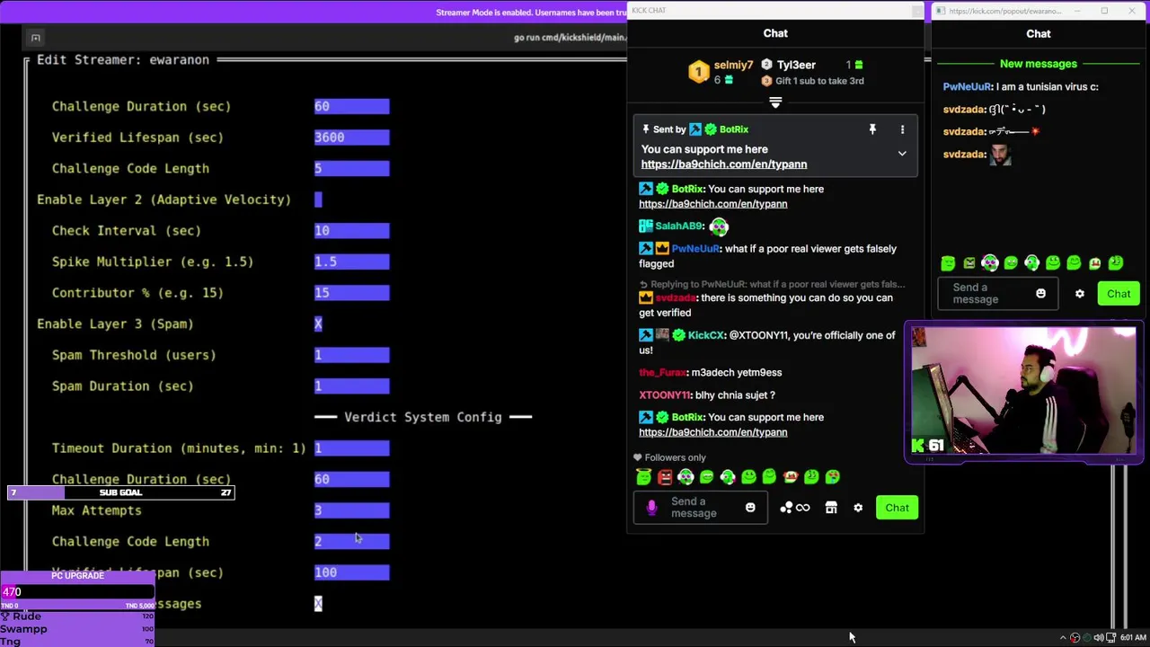This screenshot has width=1150, height=647.
Task: Click the Contributor % field showing 15
Action: pyautogui.click(x=351, y=293)
